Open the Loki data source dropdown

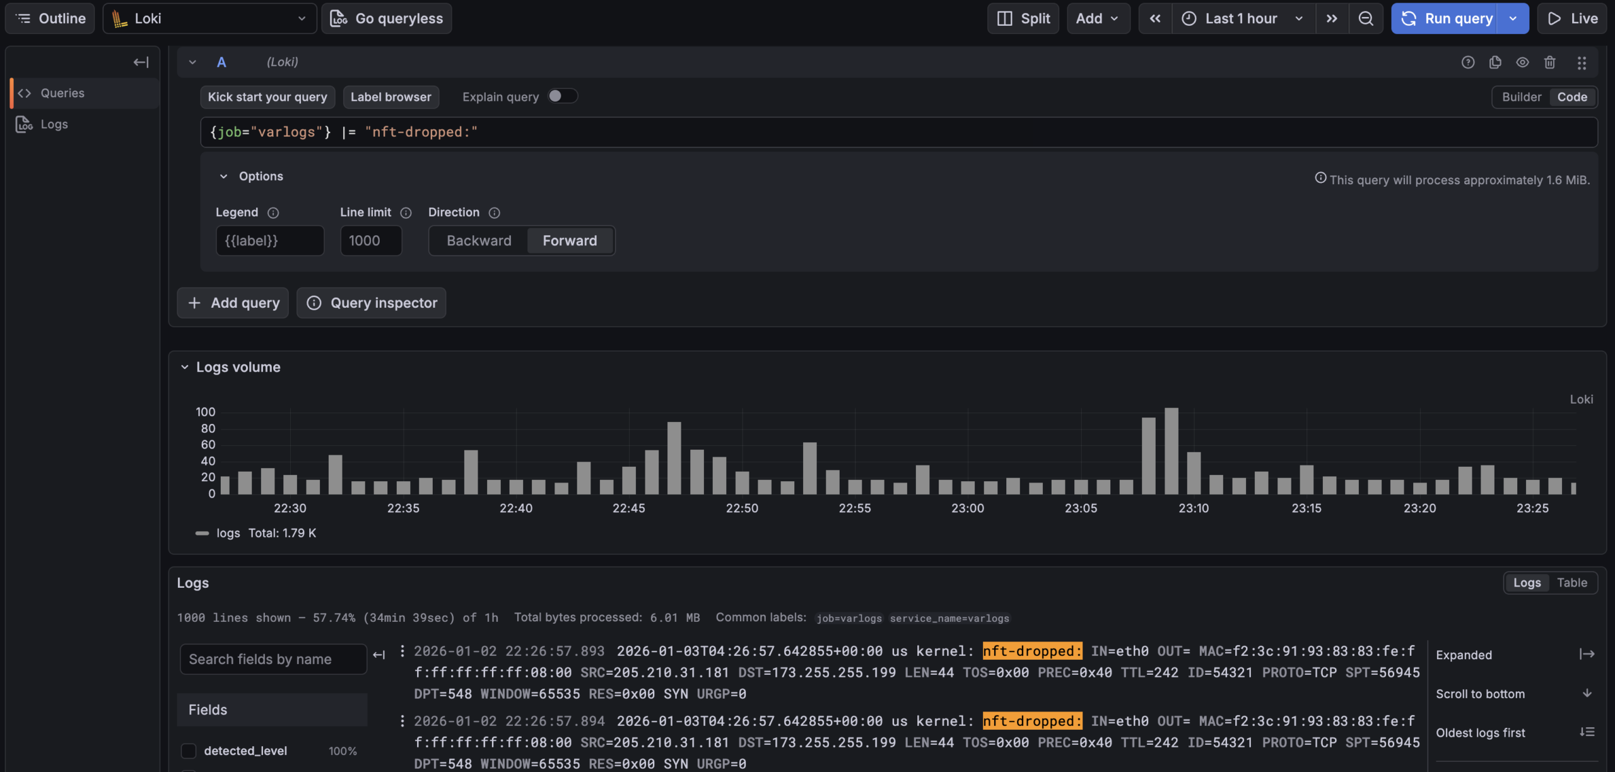click(x=209, y=18)
